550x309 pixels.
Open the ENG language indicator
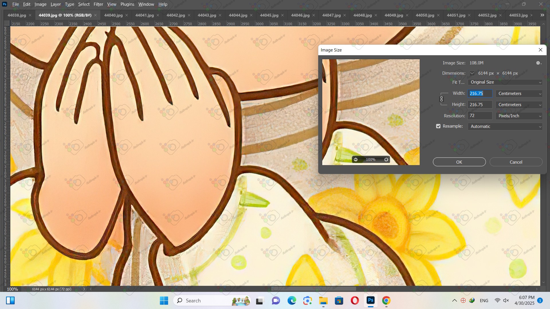tap(484, 301)
